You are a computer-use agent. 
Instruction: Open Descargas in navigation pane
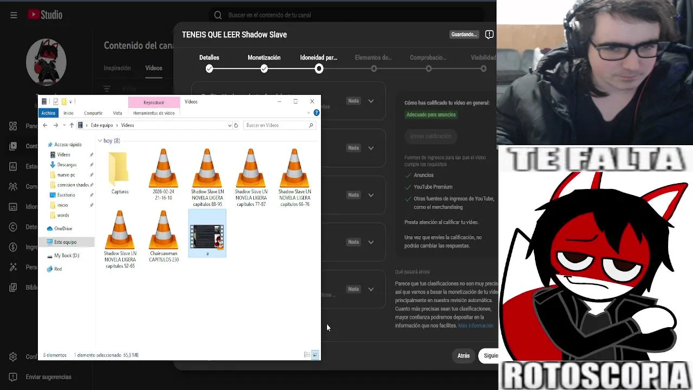[x=67, y=165]
